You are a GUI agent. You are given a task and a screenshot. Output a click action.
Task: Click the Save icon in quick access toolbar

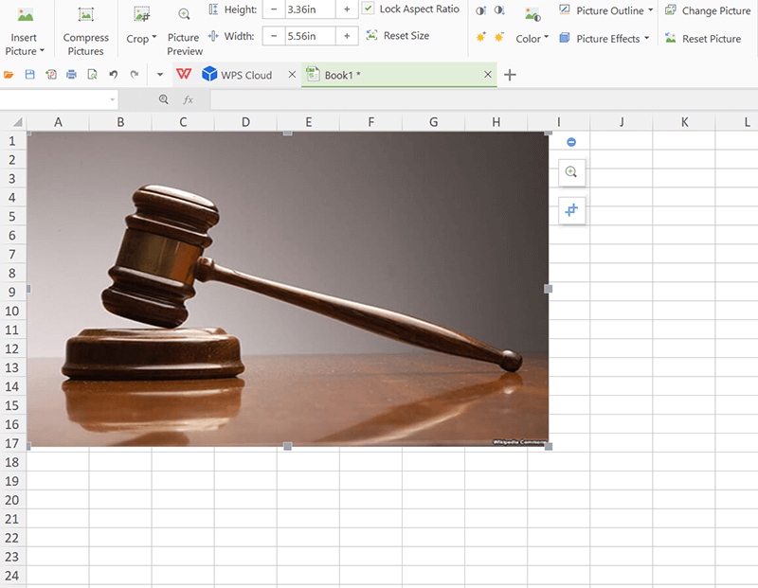click(29, 75)
